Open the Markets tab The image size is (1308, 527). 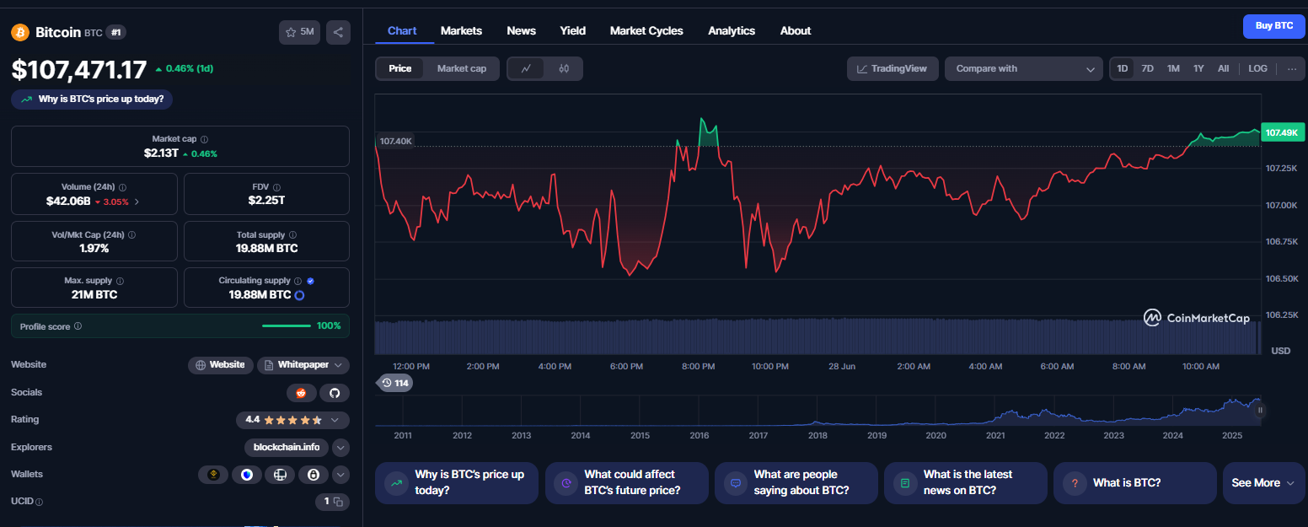click(x=461, y=30)
